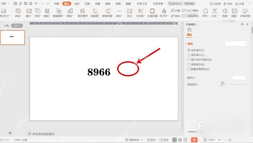
Task: Switch to reading view icon
Action: click(185, 140)
